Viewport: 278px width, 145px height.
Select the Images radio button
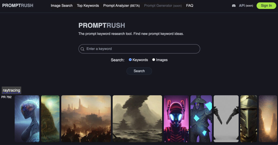coord(154,60)
